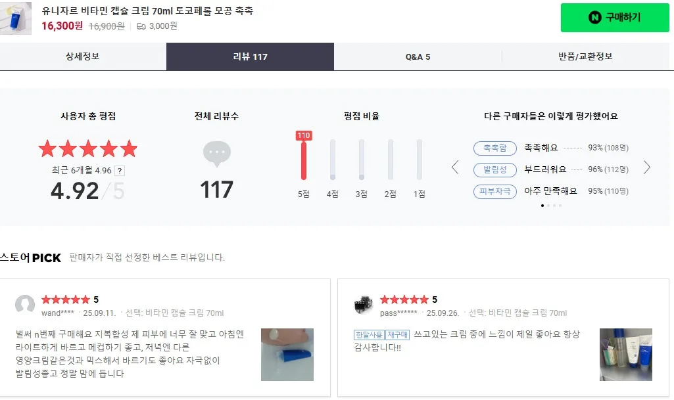Open the 반품/교환정보 tab
674x400 pixels.
click(585, 56)
